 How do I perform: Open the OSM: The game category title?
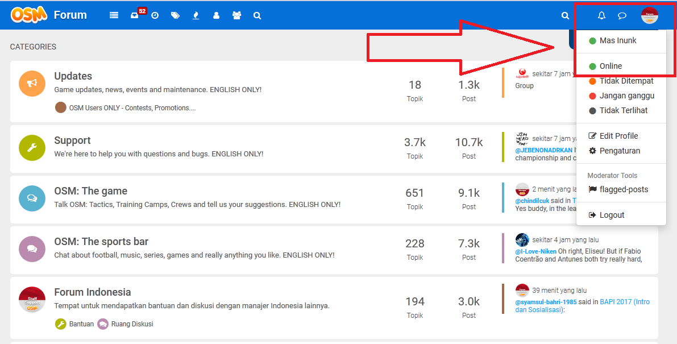(91, 191)
